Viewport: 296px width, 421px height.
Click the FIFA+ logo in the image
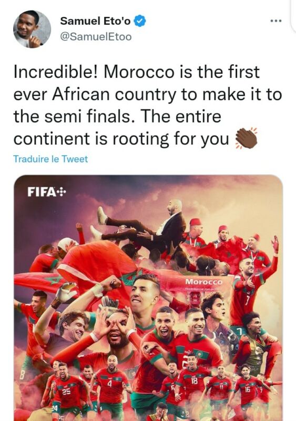click(x=46, y=192)
